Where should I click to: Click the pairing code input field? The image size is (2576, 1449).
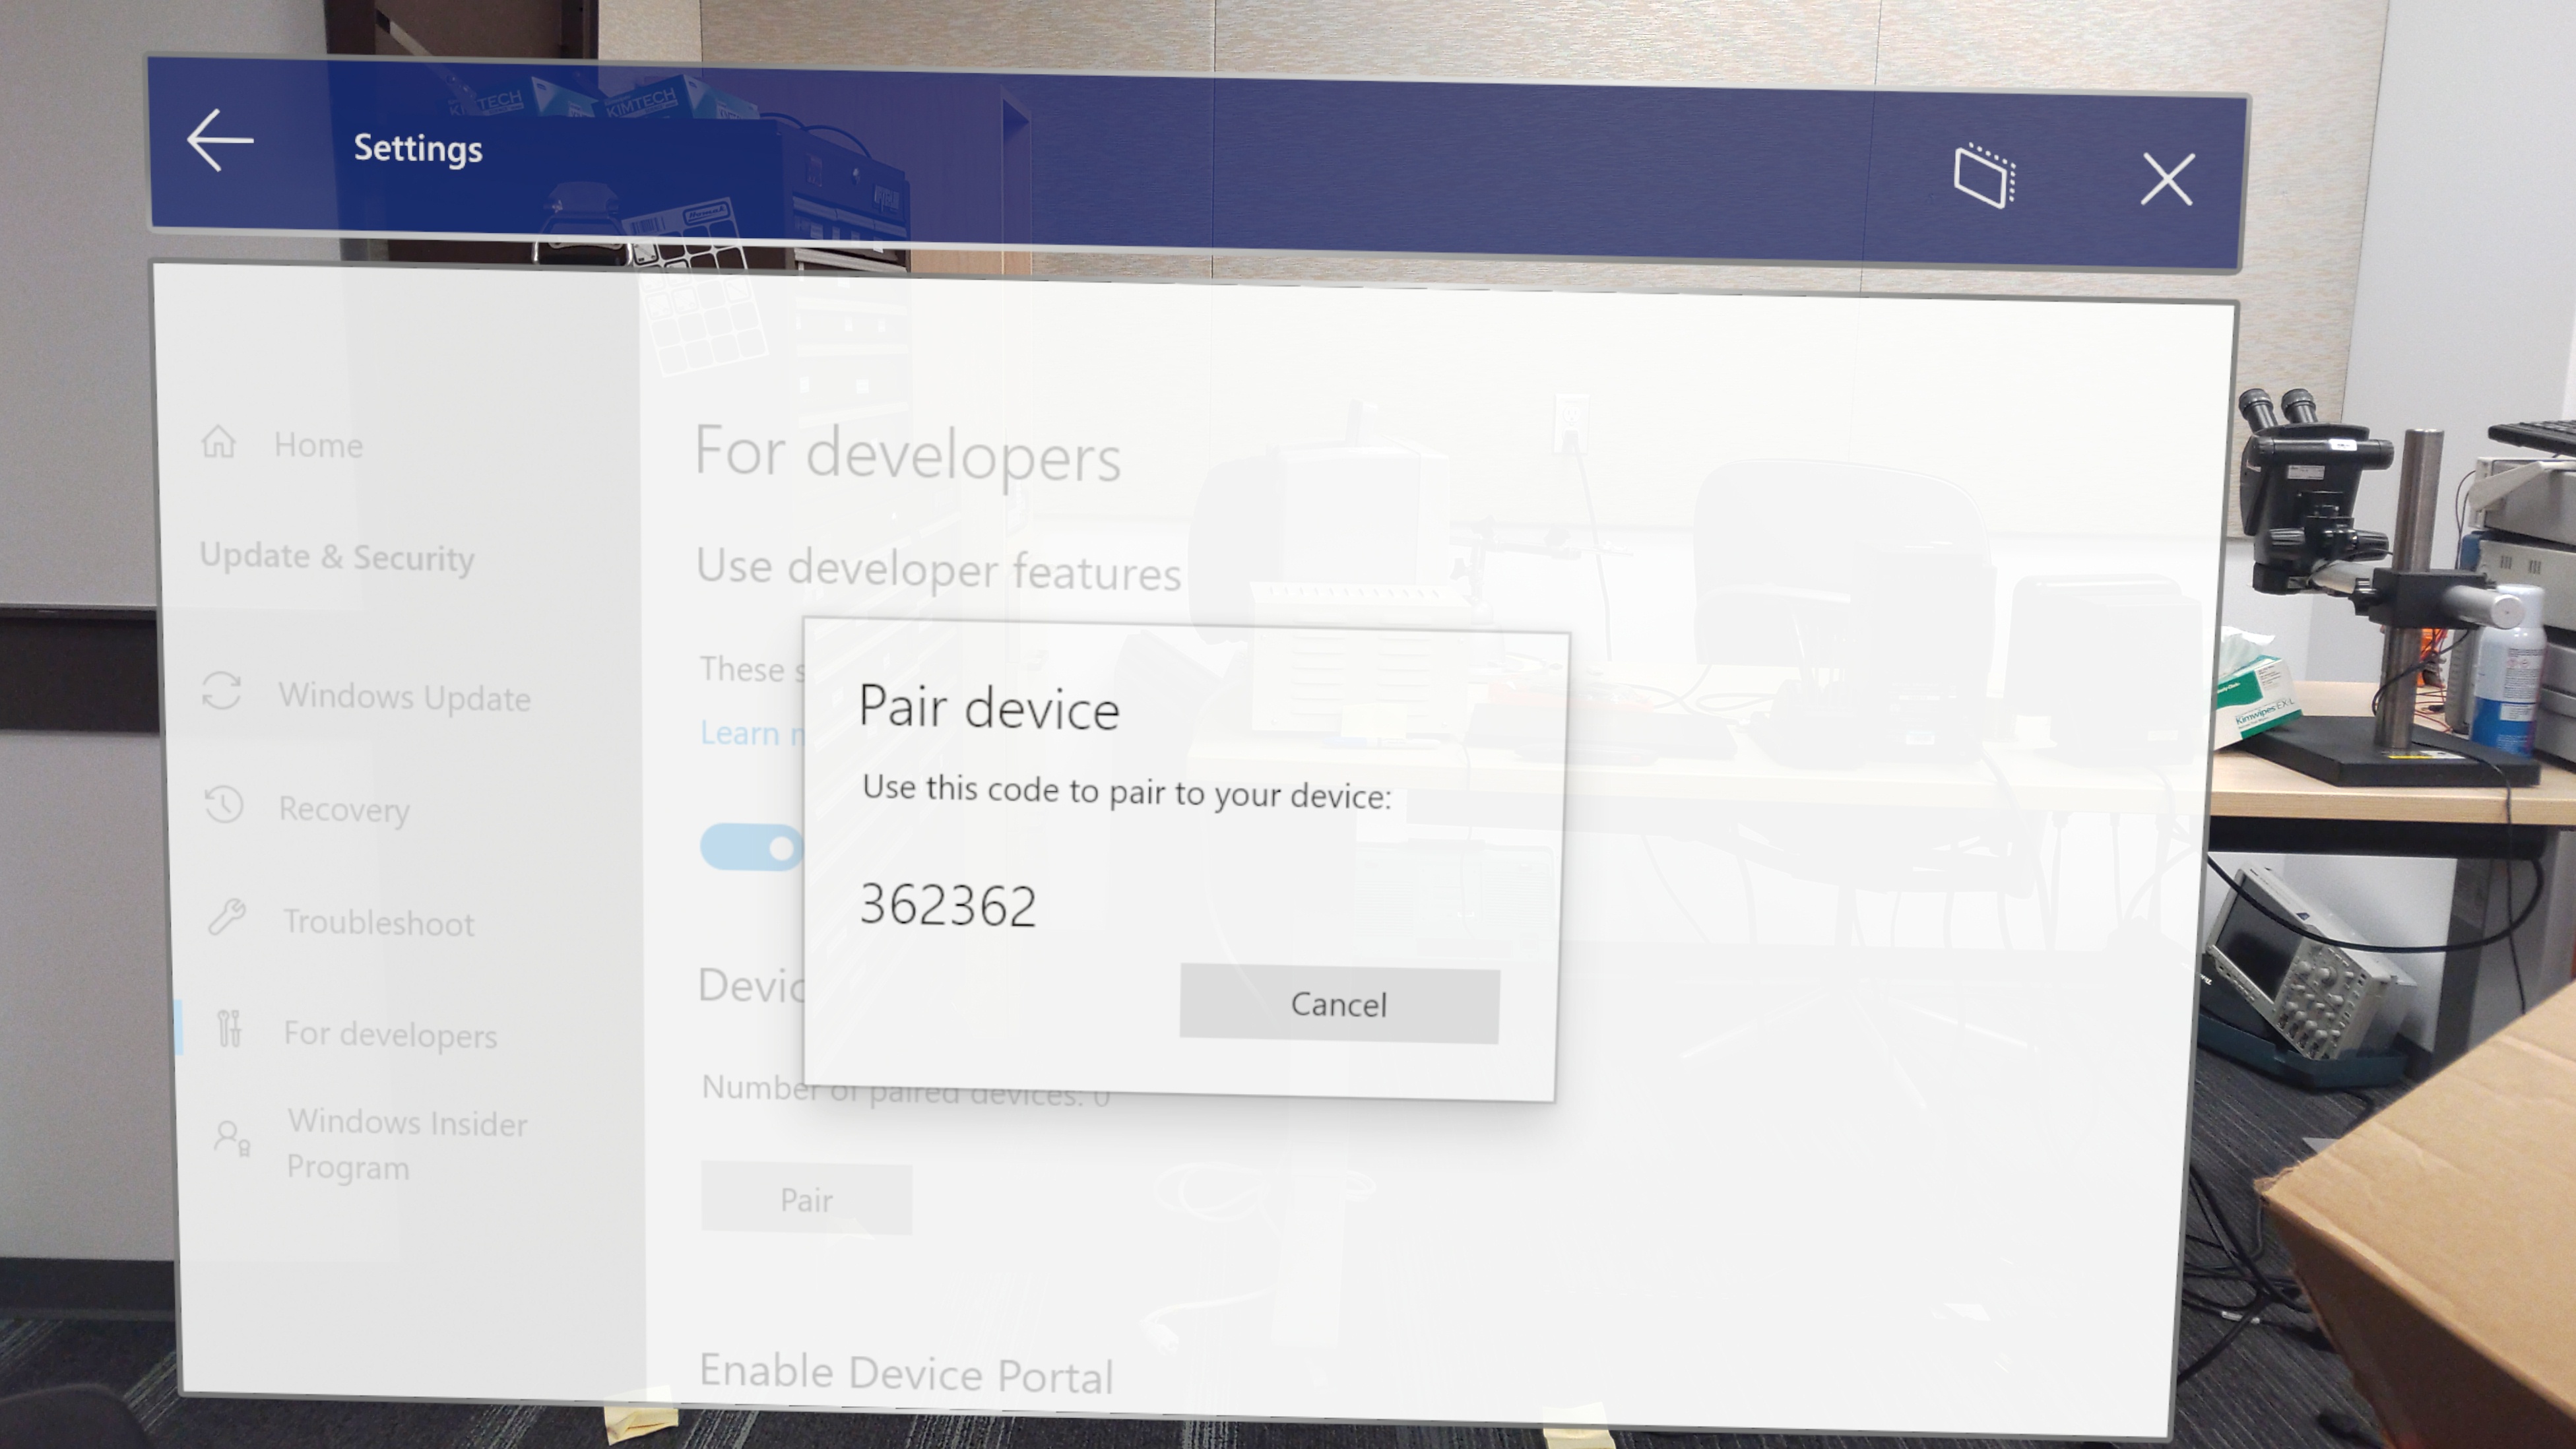(947, 902)
